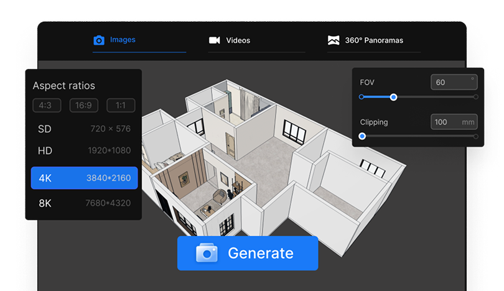Click the camera icon in Generate button
Image resolution: width=504 pixels, height=291 pixels.
coord(207,253)
